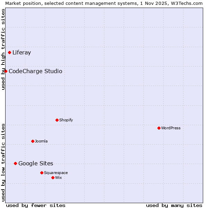Click the Joomla red diamond marker

(x=33, y=141)
